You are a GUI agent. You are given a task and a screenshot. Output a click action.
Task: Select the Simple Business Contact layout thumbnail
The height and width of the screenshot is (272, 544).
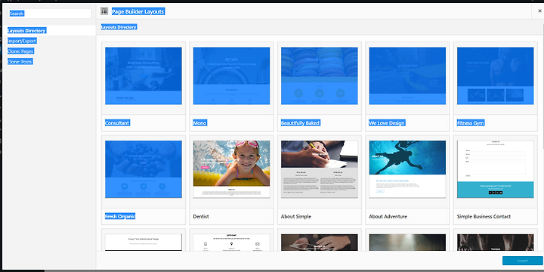pyautogui.click(x=495, y=169)
